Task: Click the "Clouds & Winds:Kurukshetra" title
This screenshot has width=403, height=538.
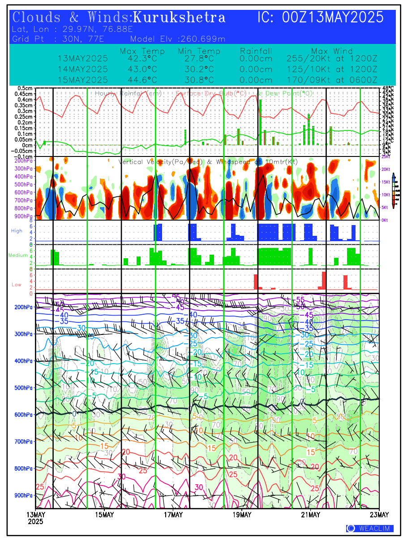Action: pyautogui.click(x=119, y=18)
